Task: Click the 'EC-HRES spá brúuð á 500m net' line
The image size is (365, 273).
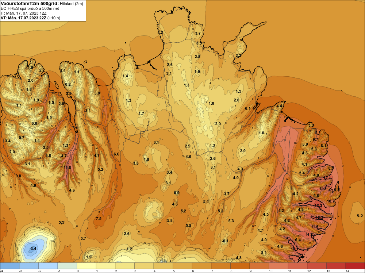Action: click(30, 8)
